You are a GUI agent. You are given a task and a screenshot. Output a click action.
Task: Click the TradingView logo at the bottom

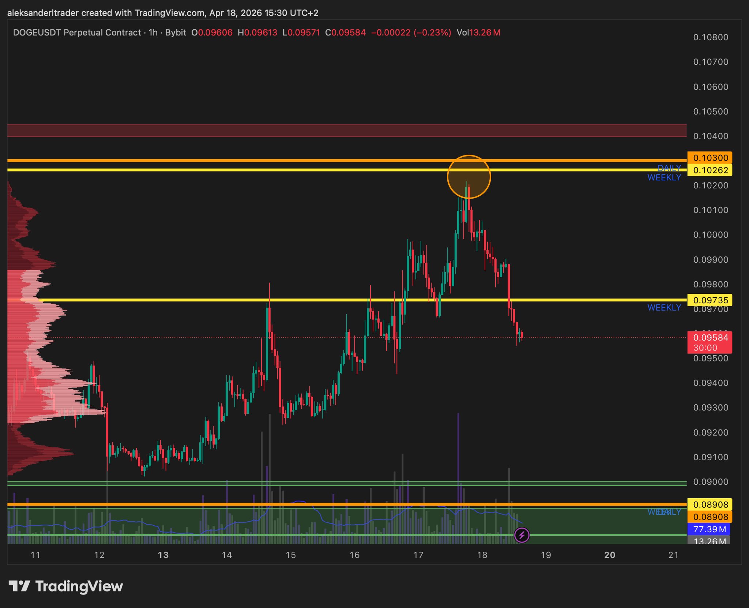(x=66, y=586)
